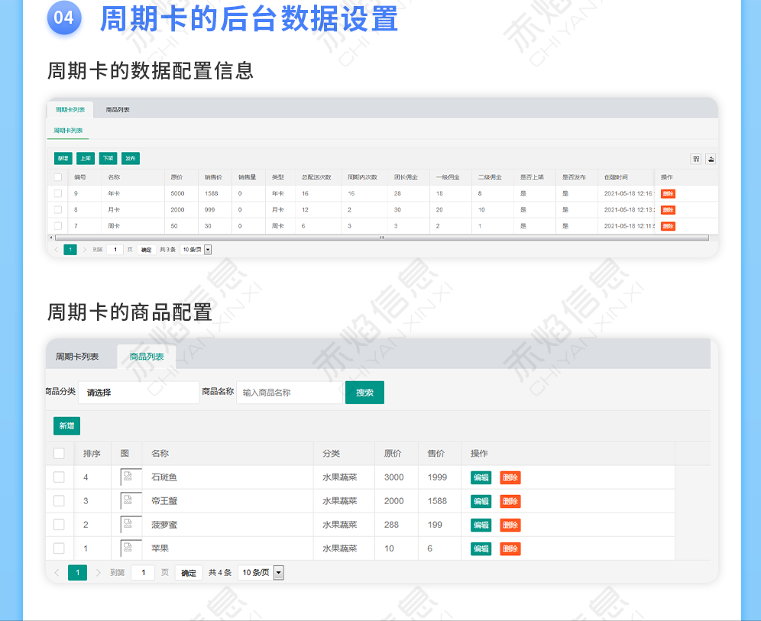Image resolution: width=761 pixels, height=621 pixels.
Task: Switch to 商品列表 tab in the top panel
Action: click(x=118, y=110)
